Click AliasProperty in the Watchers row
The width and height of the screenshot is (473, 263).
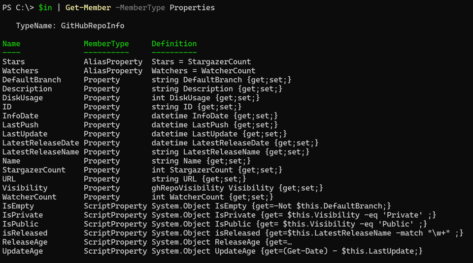click(x=113, y=71)
